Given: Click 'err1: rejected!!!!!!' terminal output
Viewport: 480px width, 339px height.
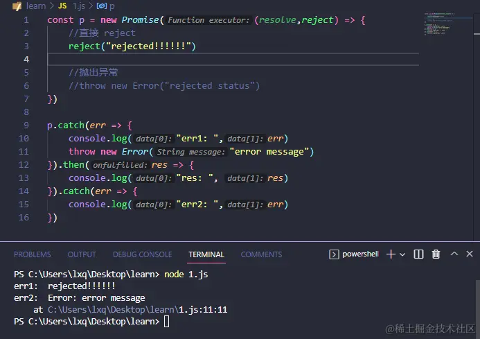Looking at the screenshot, I should click(x=64, y=286).
